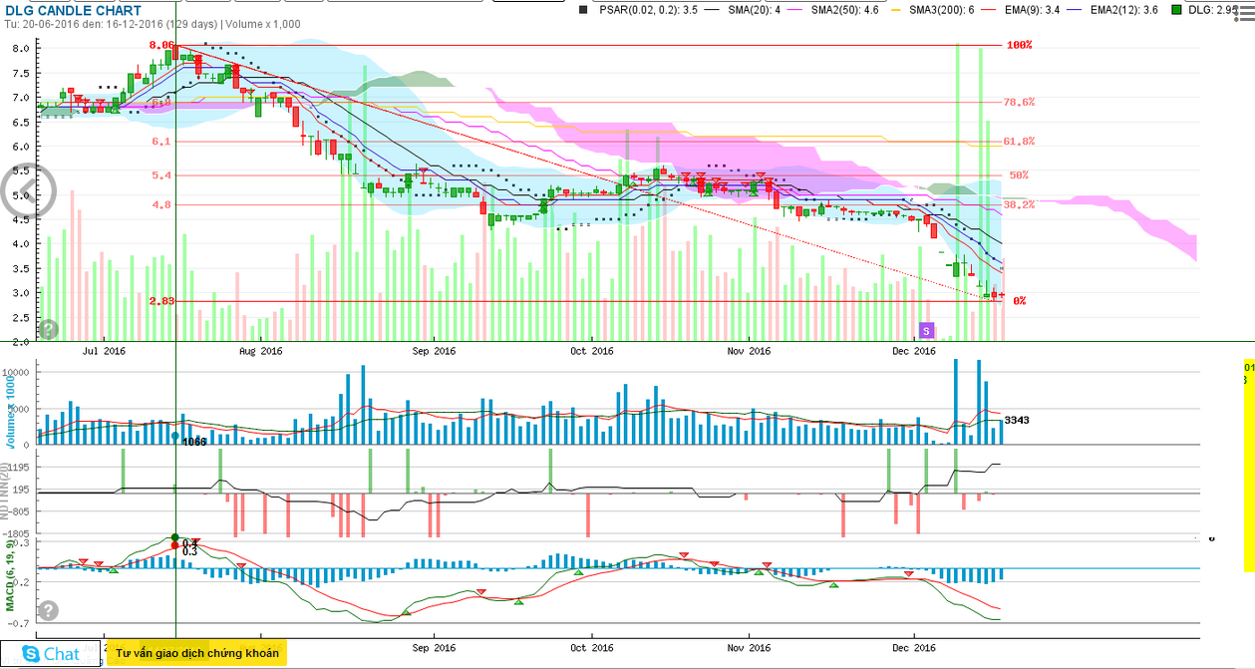Click the 100% Fibonacci level label
The height and width of the screenshot is (669, 1255).
click(x=1019, y=46)
